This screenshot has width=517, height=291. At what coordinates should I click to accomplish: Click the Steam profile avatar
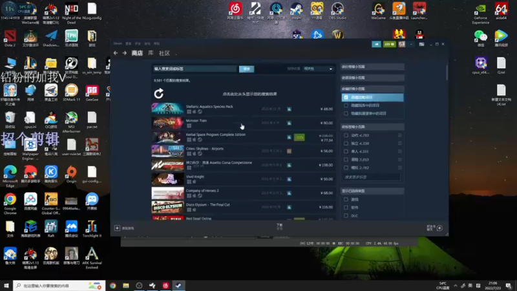coord(401,44)
